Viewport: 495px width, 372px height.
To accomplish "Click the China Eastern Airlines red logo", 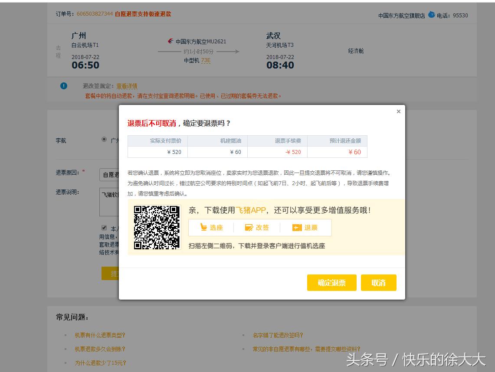I will tap(169, 42).
